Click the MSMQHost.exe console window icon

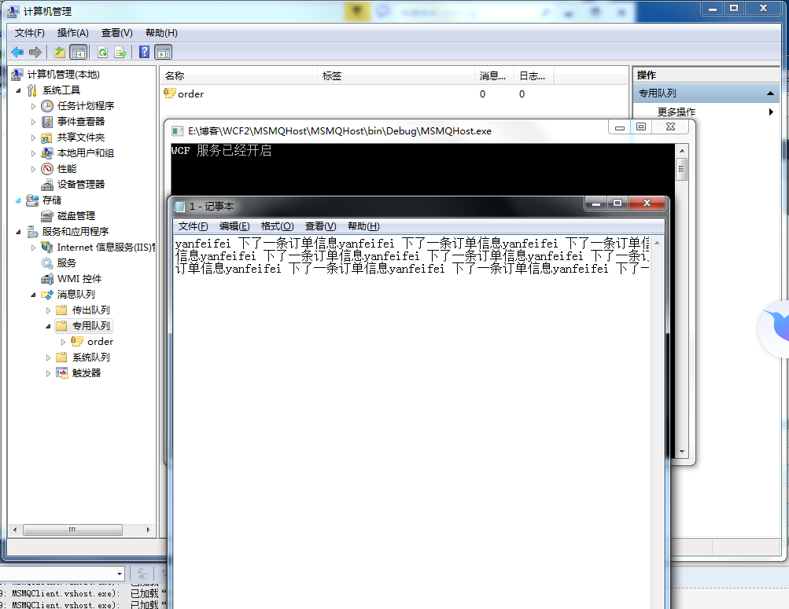click(177, 131)
